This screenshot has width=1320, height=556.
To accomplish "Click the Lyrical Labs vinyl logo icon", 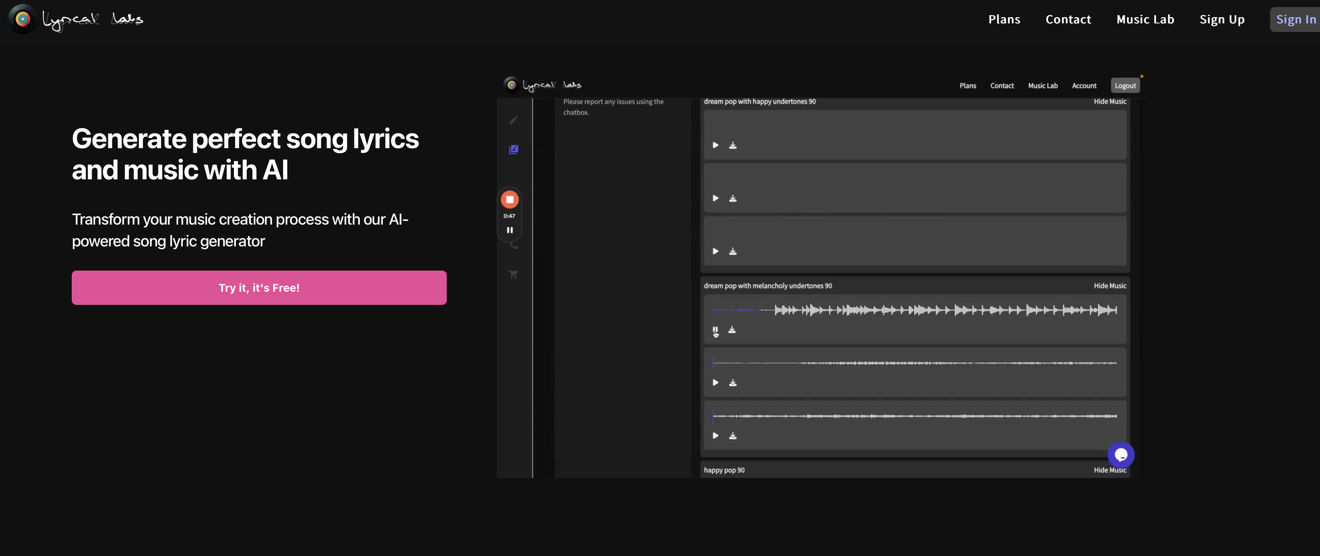I will 23,19.
